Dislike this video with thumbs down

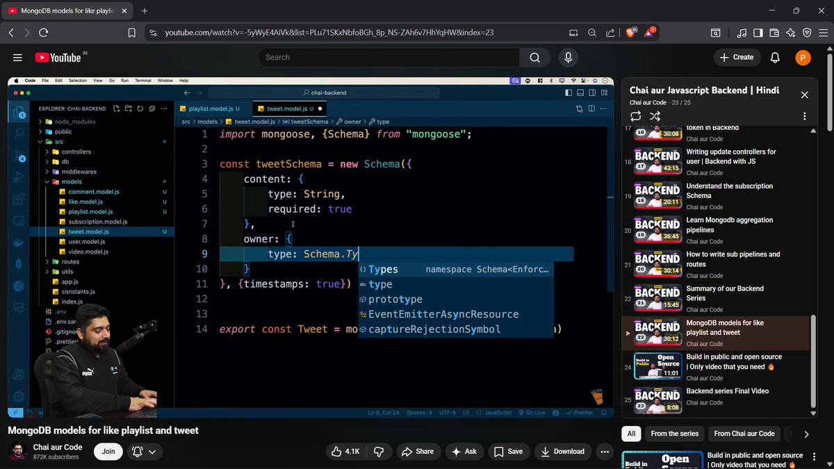coord(379,452)
